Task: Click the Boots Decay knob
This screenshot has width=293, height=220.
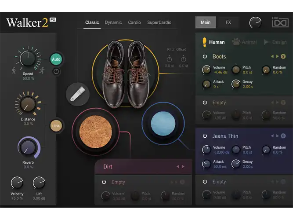Action: (236, 84)
